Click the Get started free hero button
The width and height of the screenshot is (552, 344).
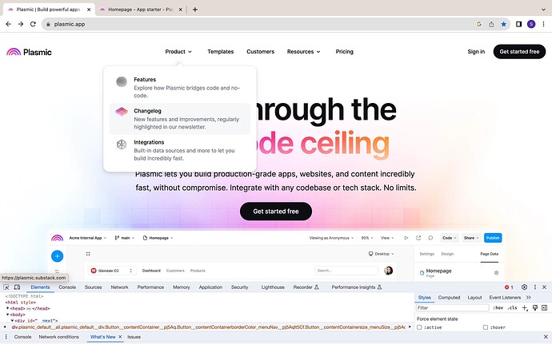tap(276, 212)
